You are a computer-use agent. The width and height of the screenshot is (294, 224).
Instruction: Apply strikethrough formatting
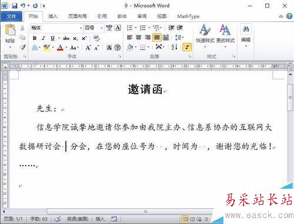(66, 38)
